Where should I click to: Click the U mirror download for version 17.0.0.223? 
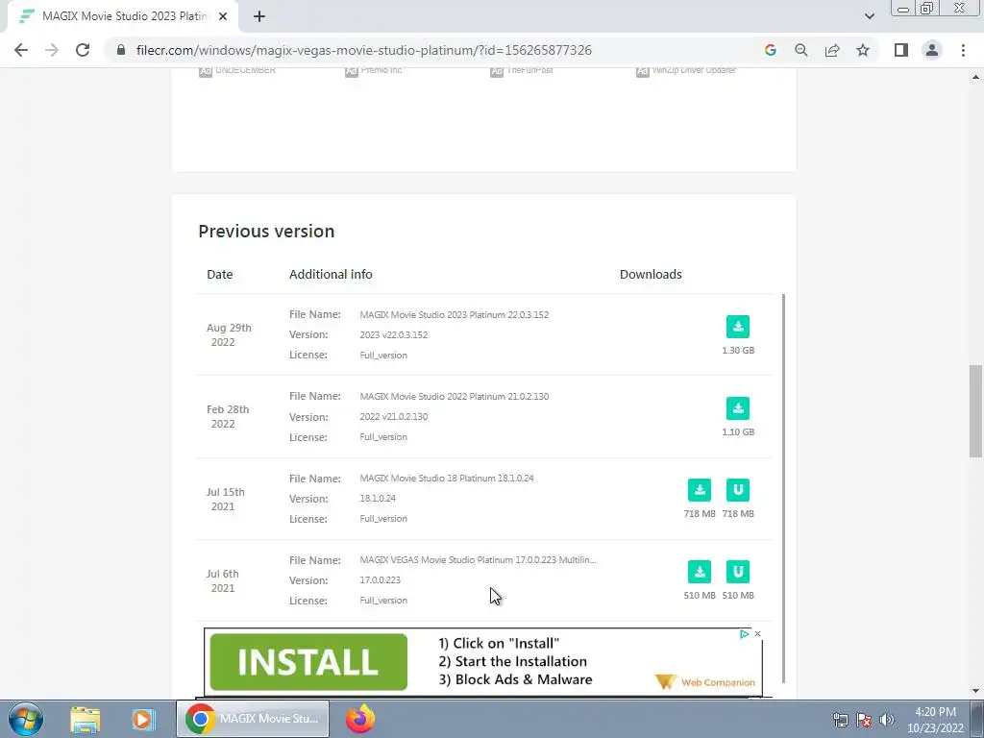[x=737, y=572]
